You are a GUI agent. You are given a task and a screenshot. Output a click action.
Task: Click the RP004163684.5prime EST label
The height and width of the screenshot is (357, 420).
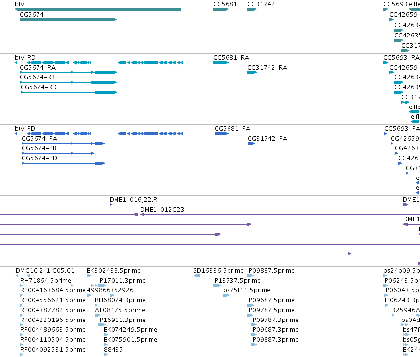click(x=53, y=290)
